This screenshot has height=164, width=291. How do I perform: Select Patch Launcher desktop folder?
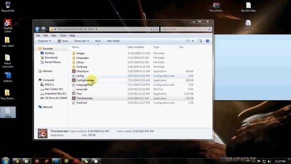[x=8, y=61]
